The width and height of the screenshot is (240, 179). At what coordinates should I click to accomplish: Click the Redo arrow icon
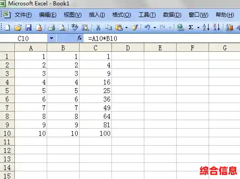tap(163, 28)
